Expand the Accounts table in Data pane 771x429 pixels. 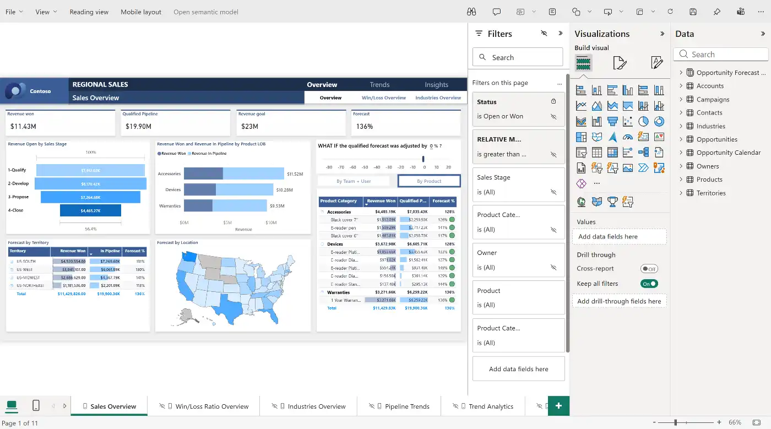(681, 85)
